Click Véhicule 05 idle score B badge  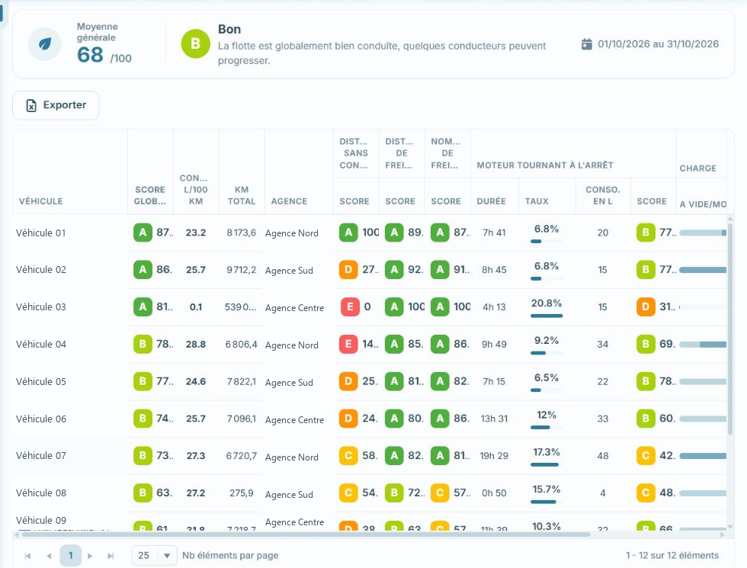(x=646, y=381)
